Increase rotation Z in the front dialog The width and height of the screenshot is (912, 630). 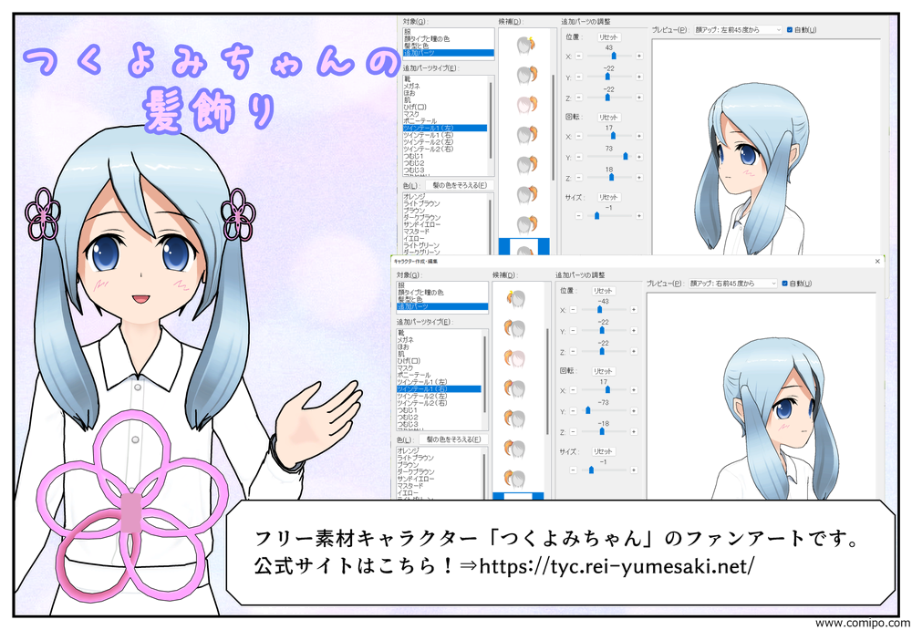click(x=634, y=431)
